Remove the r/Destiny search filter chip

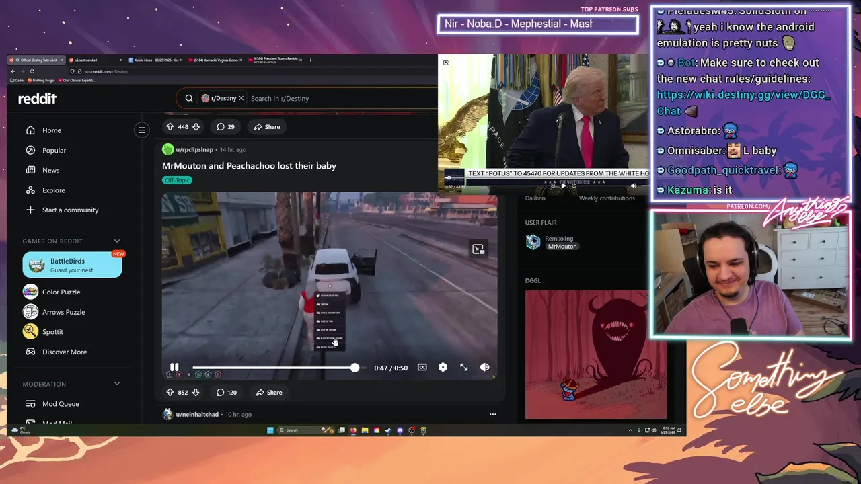click(x=241, y=98)
